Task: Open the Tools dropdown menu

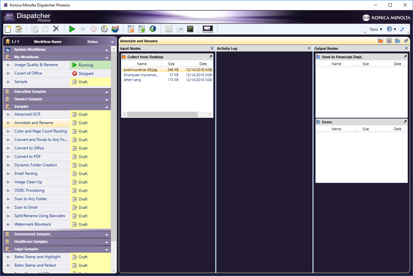Action: (x=376, y=29)
